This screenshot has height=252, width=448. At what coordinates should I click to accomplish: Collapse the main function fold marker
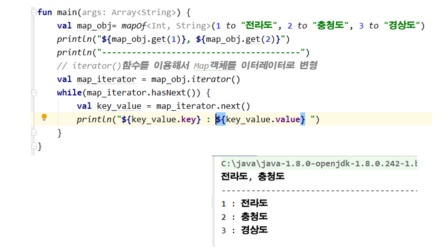pyautogui.click(x=34, y=13)
